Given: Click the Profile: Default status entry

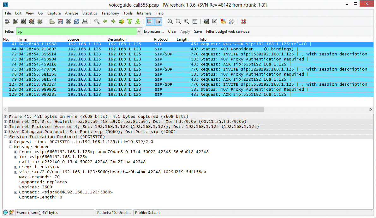Looking at the screenshot, I should pos(147,213).
